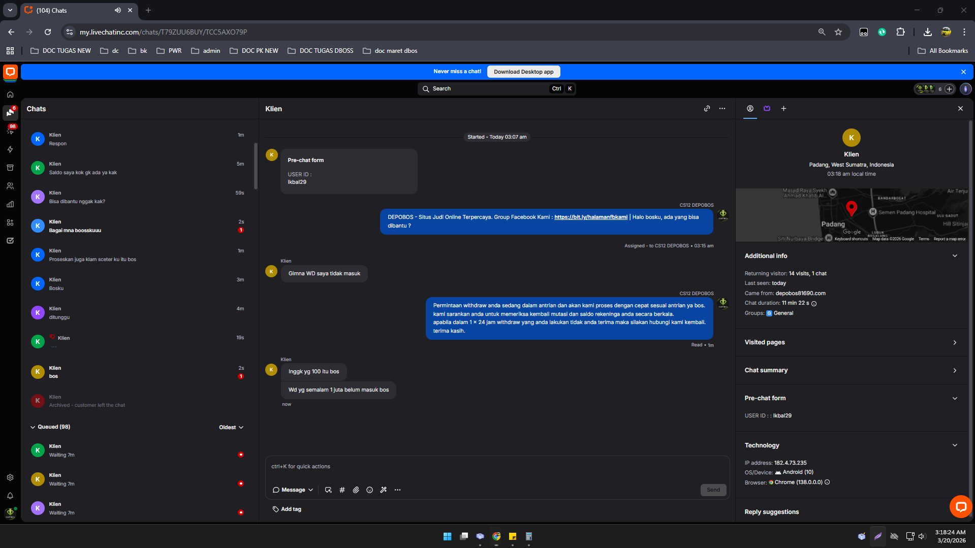Viewport: 975px width, 548px height.
Task: Collapse the Technology section
Action: (955, 445)
